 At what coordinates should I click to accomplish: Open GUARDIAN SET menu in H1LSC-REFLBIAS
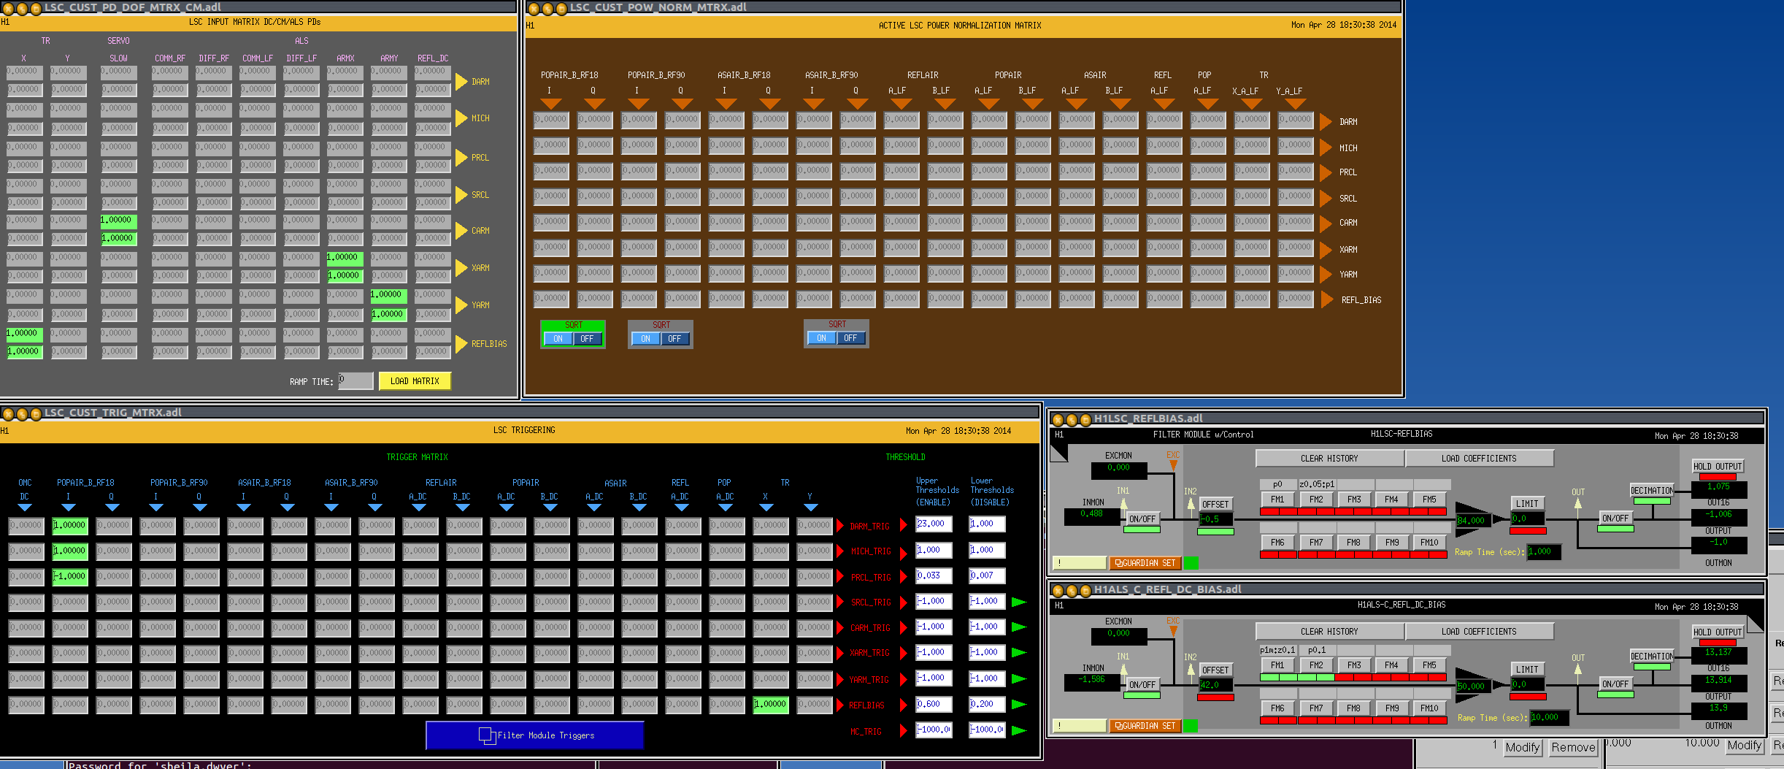[x=1145, y=563]
